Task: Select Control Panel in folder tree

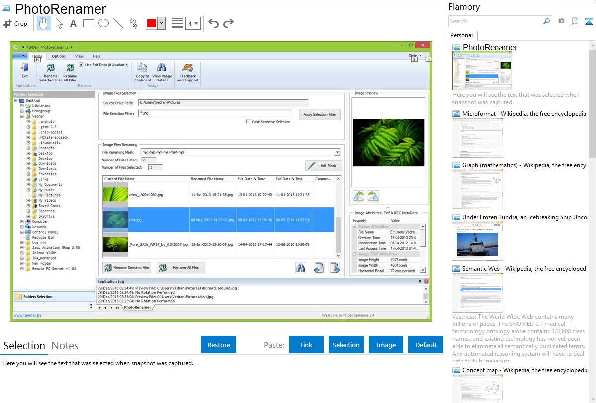Action: (45, 232)
